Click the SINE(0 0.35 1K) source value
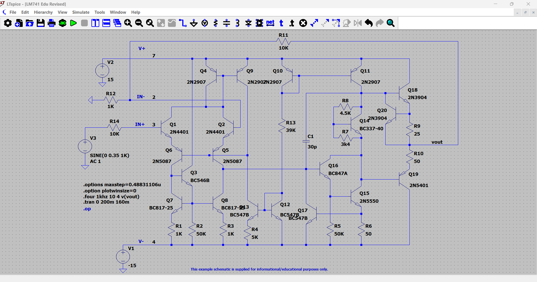 pos(110,155)
